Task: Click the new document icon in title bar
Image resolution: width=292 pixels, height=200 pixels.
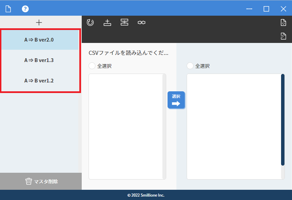Action: pyautogui.click(x=8, y=9)
